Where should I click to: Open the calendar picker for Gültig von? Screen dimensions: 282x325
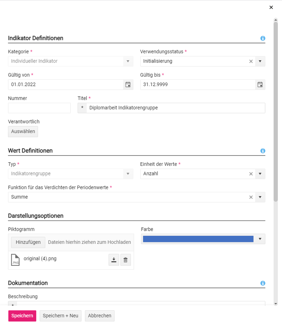coord(128,85)
